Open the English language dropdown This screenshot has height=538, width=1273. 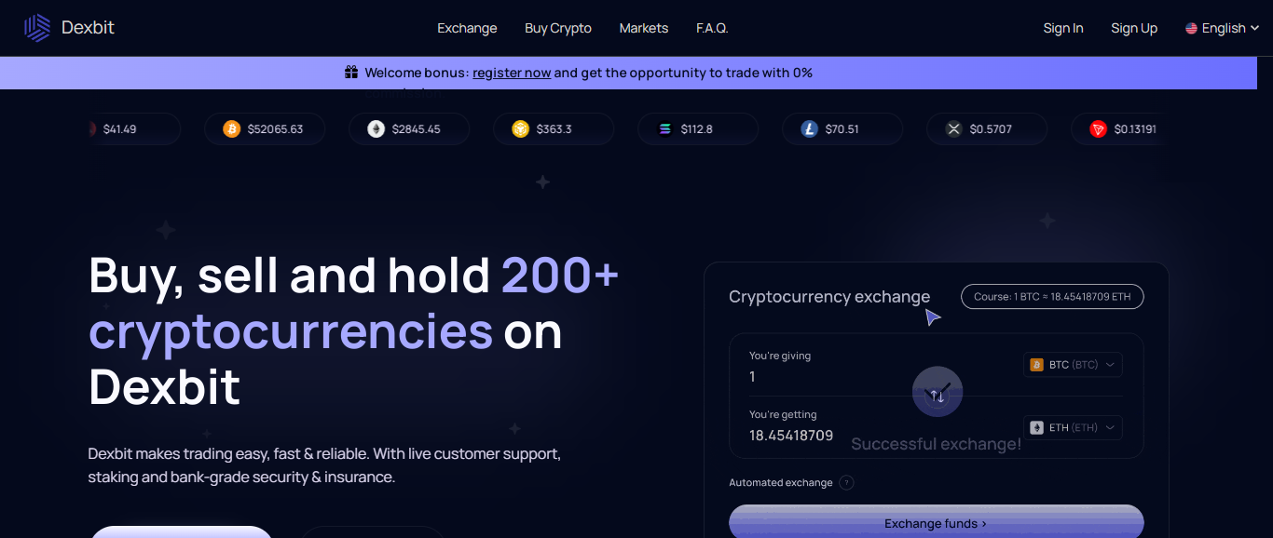[x=1221, y=27]
